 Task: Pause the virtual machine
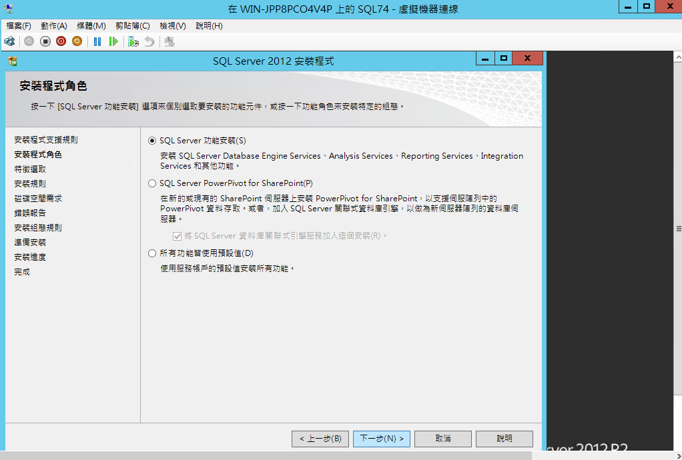(97, 42)
